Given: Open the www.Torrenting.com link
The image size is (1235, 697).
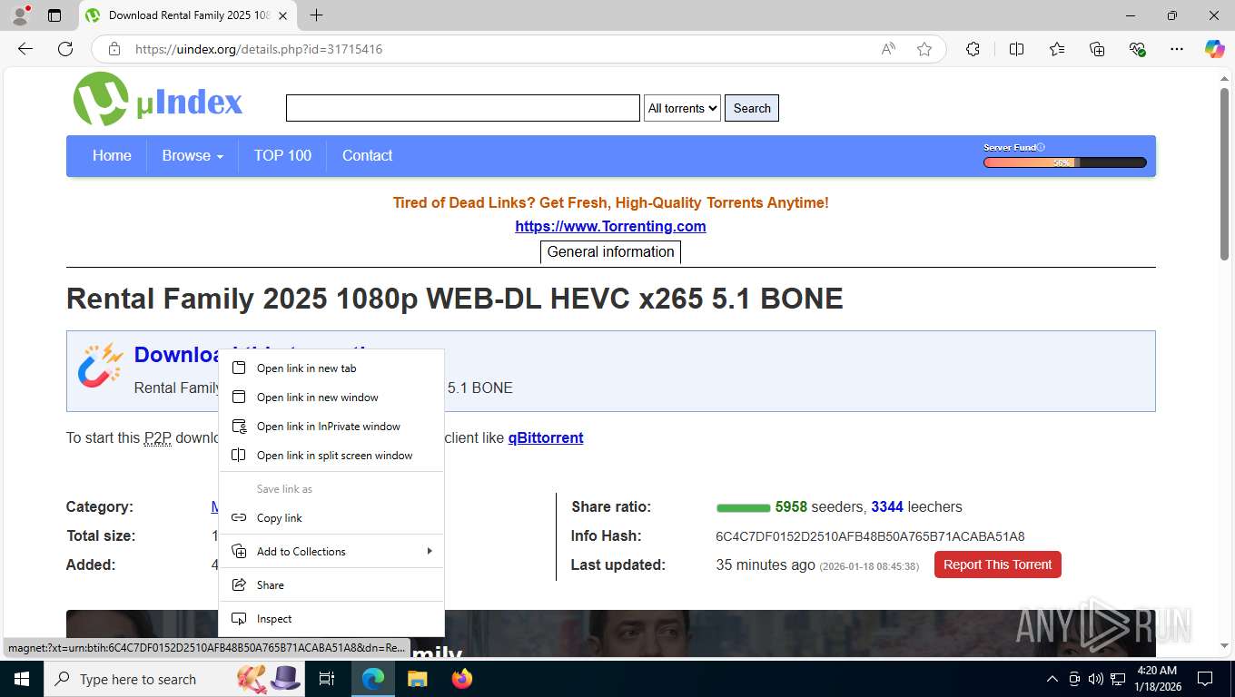Looking at the screenshot, I should [x=610, y=226].
